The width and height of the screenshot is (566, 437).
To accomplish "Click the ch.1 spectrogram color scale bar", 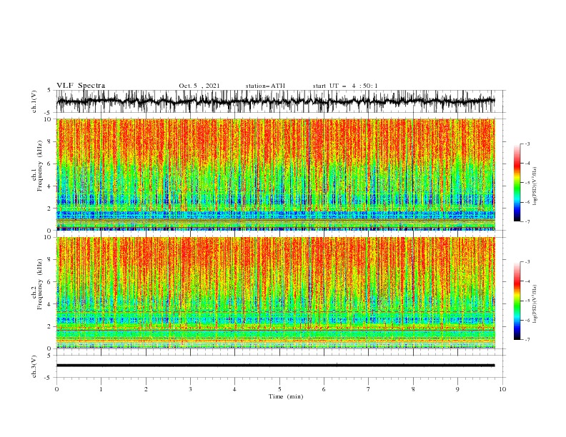I will click(517, 183).
